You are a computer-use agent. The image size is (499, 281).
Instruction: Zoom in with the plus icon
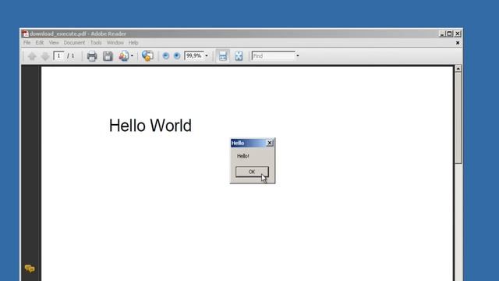[177, 56]
